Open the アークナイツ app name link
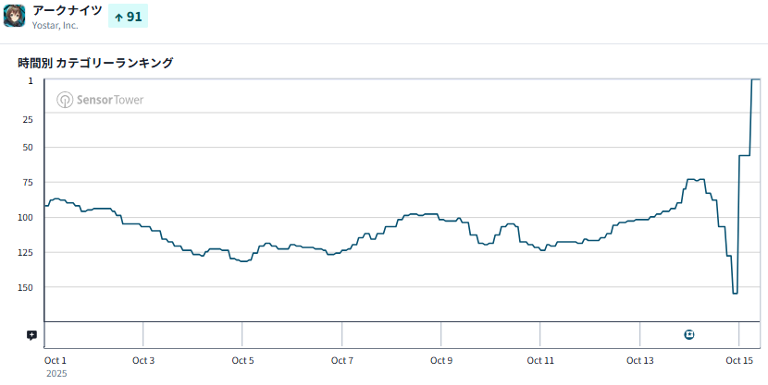 [67, 9]
